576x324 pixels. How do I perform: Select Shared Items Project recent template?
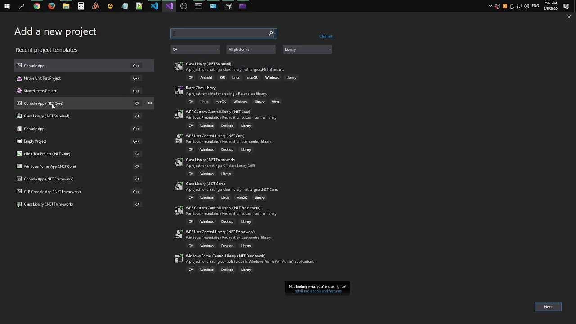(84, 91)
